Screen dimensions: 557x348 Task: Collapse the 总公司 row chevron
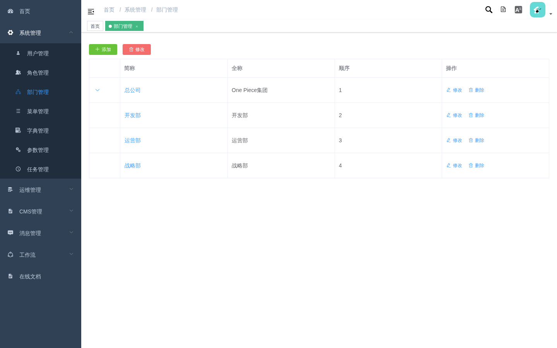[97, 90]
